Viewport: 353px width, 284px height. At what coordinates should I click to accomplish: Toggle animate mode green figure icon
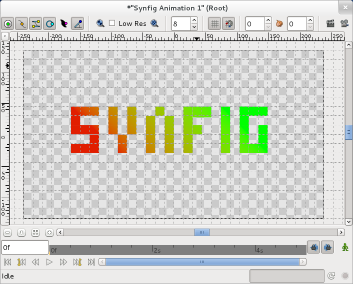click(345, 248)
